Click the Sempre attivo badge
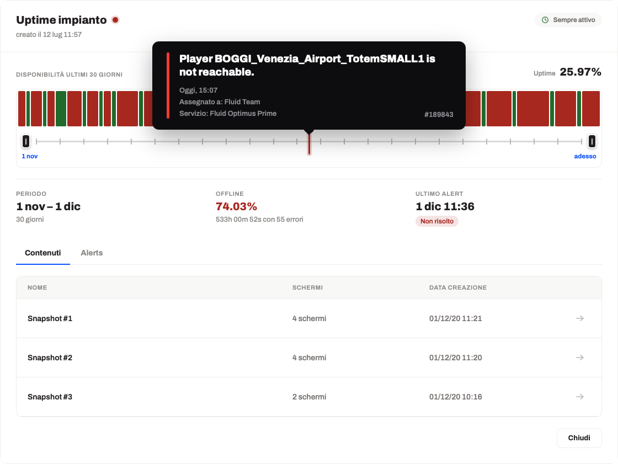 568,20
